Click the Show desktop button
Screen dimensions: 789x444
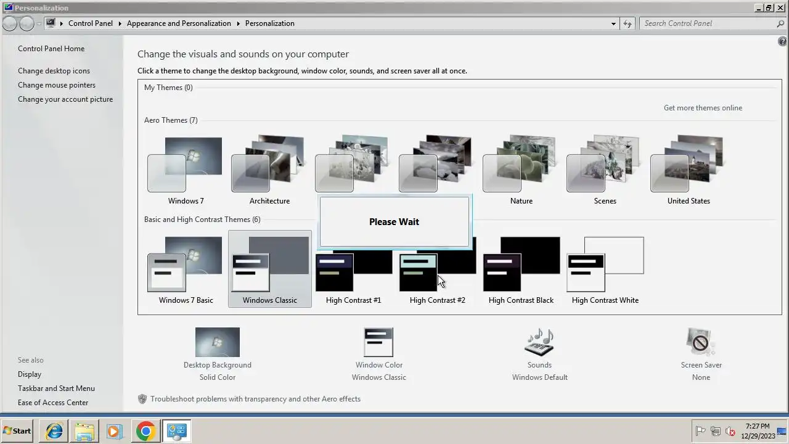pos(782,431)
